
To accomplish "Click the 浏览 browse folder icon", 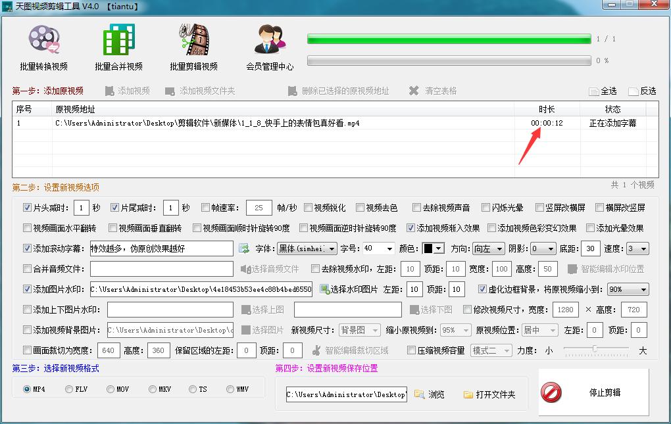I will [x=420, y=394].
